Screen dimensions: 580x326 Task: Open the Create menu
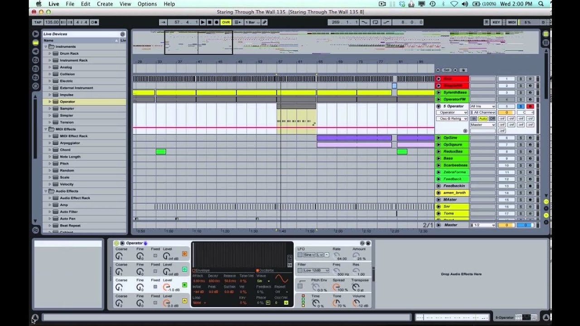coord(105,4)
